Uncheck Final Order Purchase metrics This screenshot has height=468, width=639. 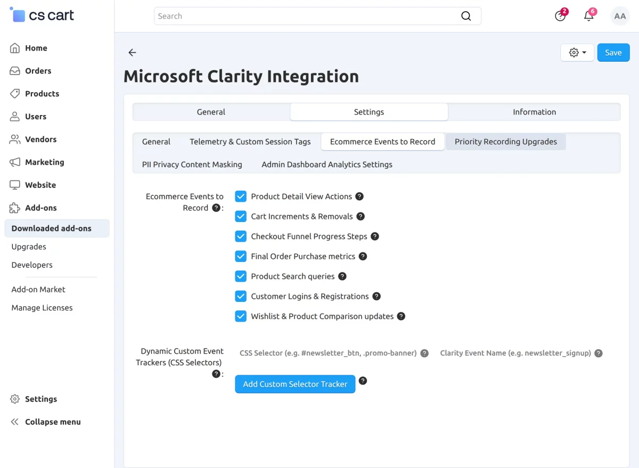point(241,257)
